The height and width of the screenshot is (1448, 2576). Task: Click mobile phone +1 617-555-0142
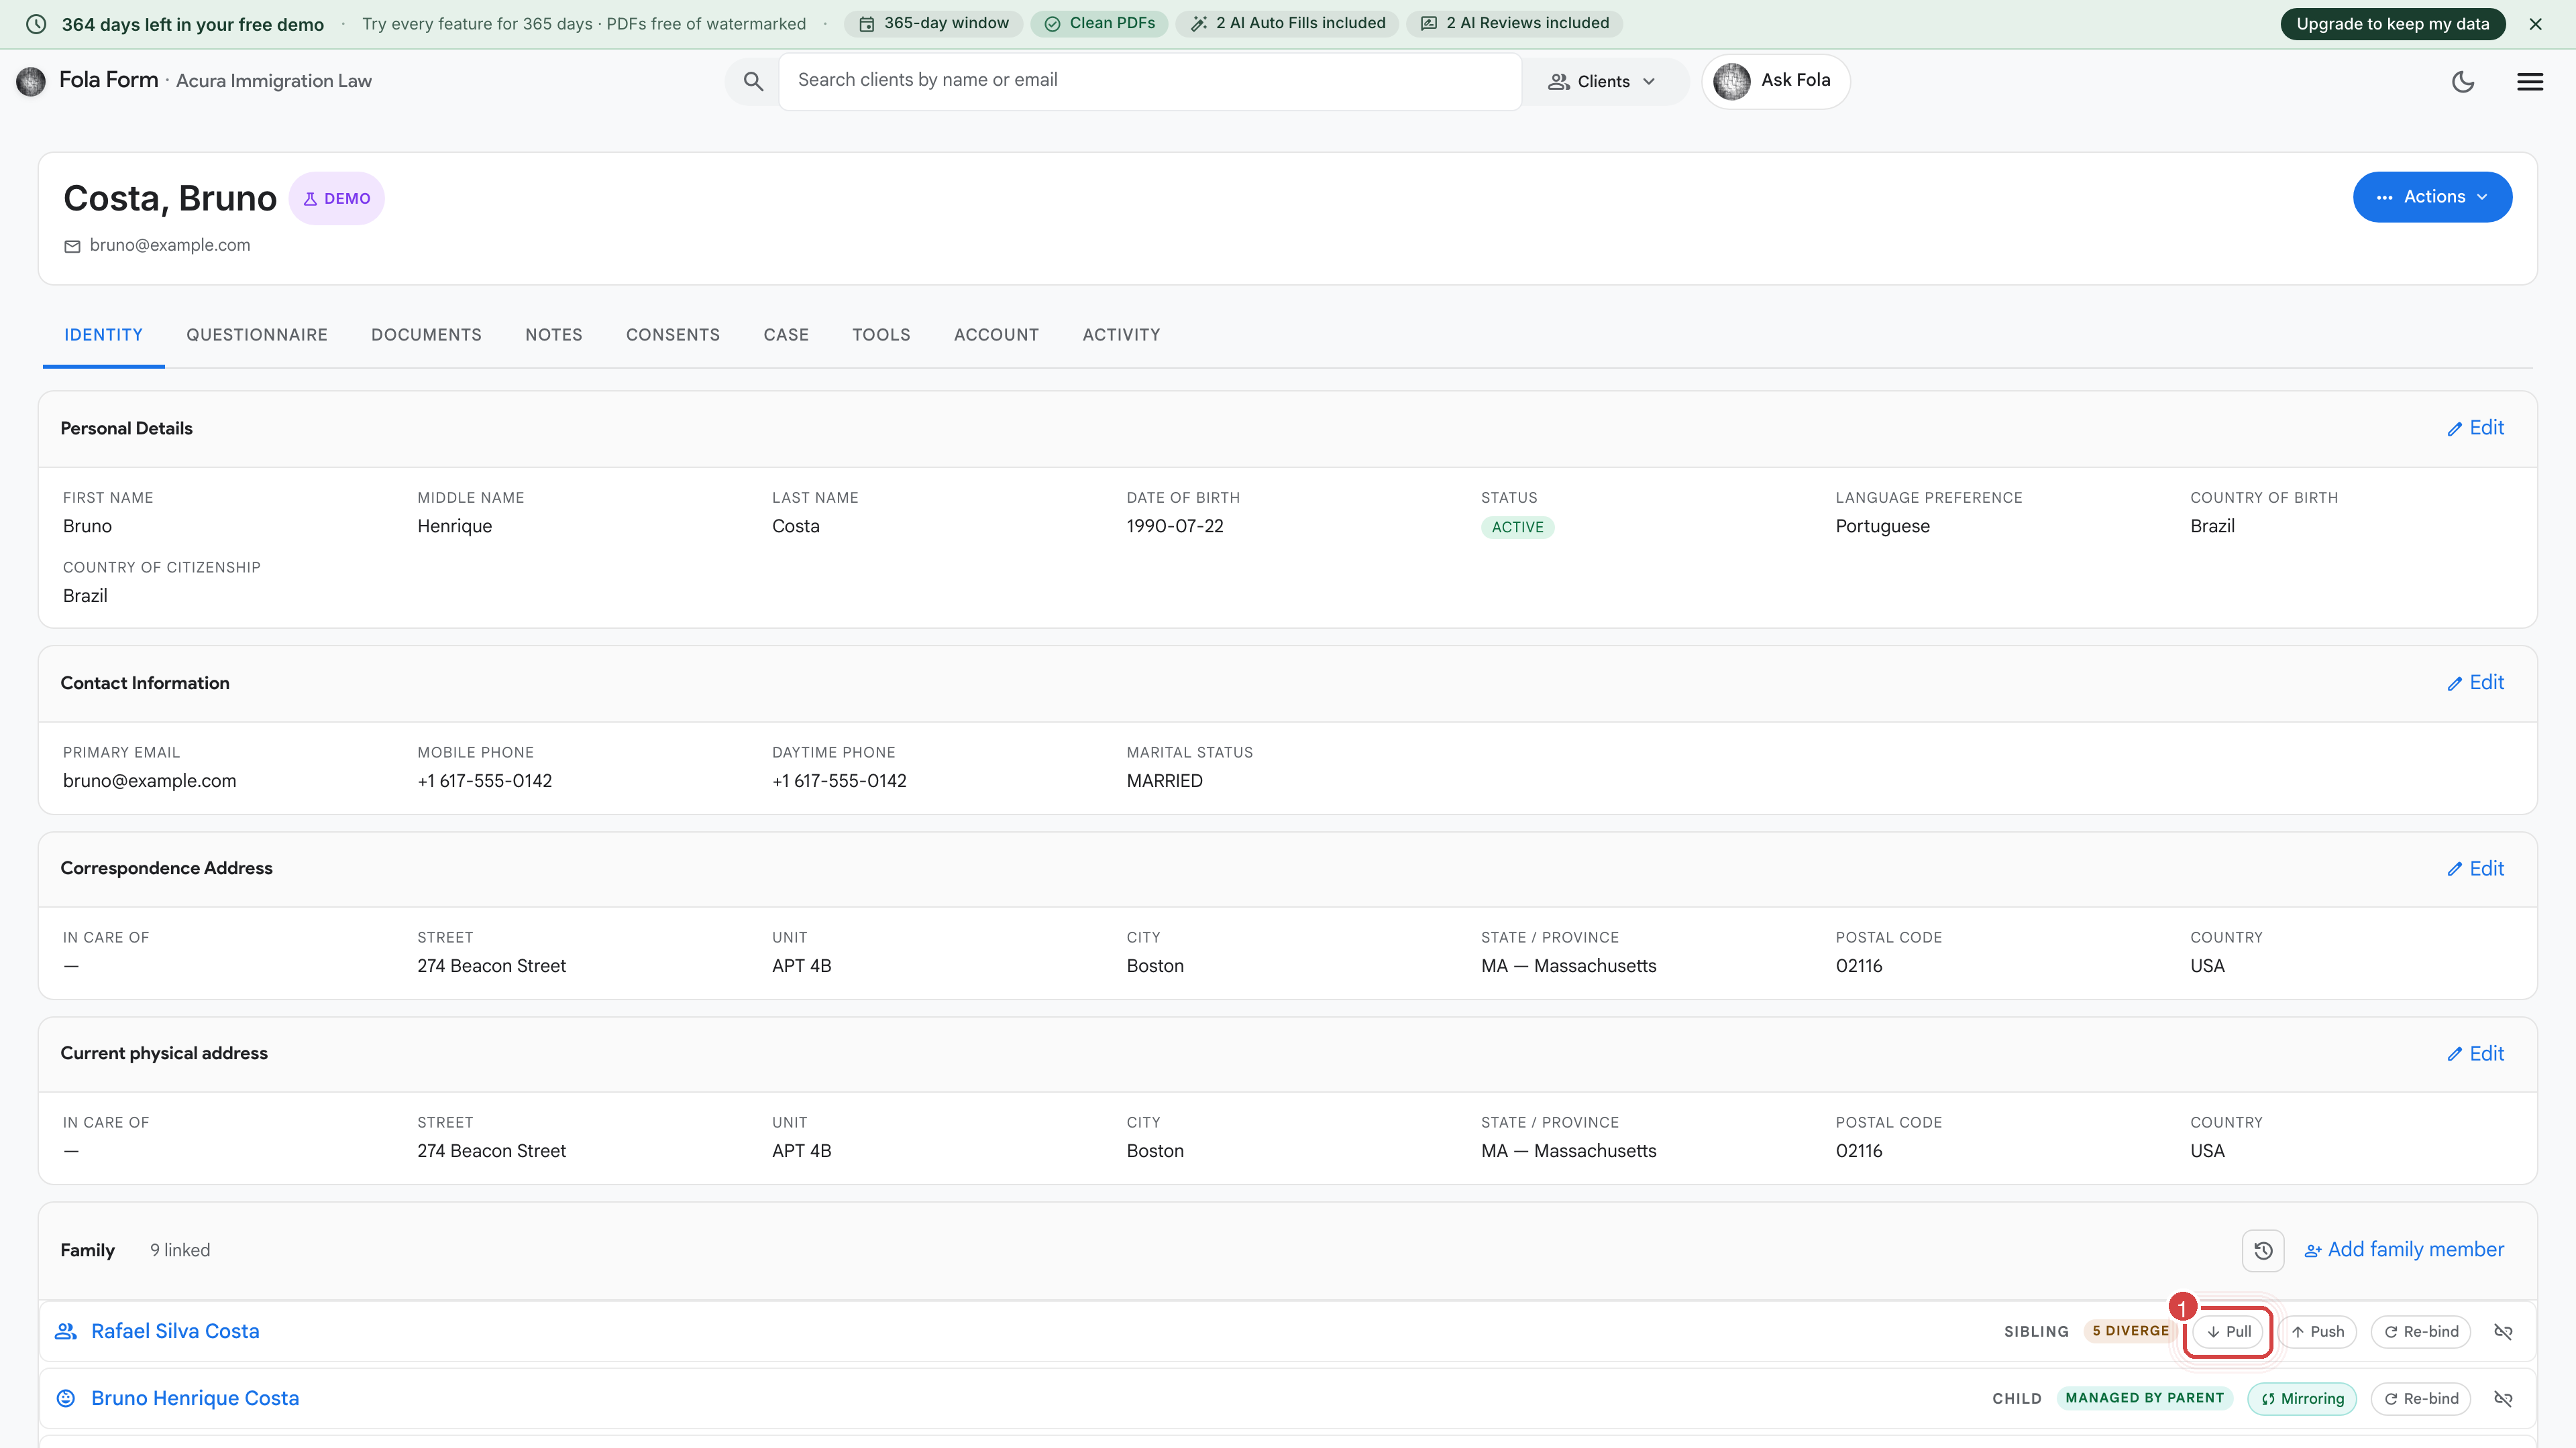[x=484, y=780]
